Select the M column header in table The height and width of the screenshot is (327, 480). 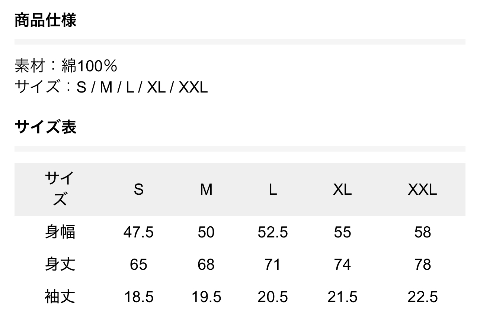click(x=206, y=190)
